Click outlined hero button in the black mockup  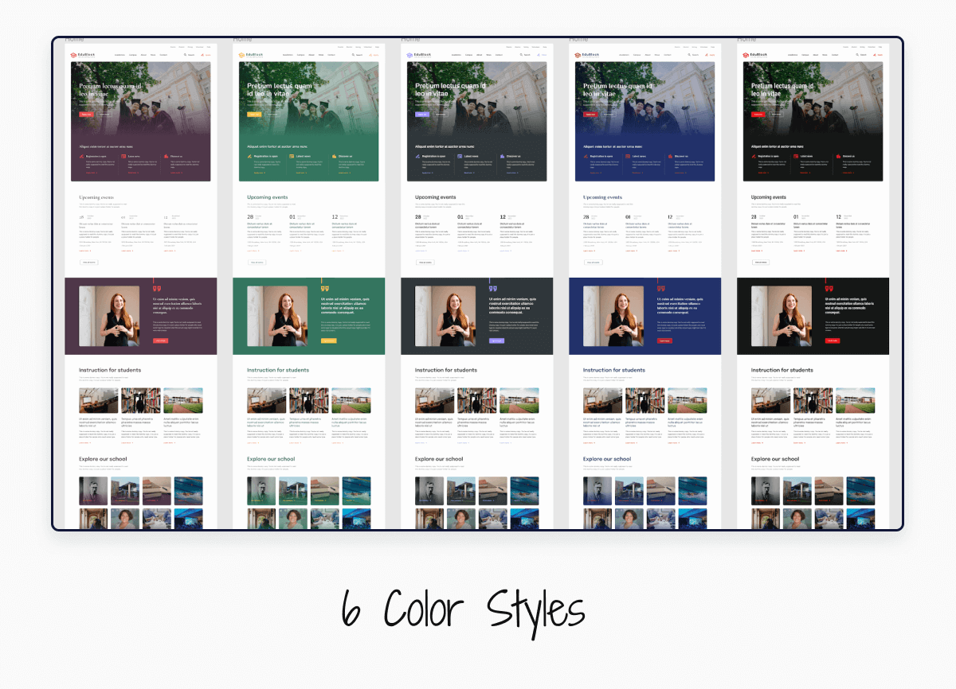(x=777, y=115)
